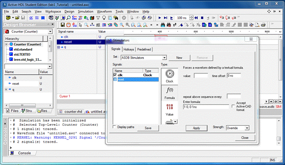The height and width of the screenshot is (165, 285).
Task: Select std.standard in the hierarchy tree
Action: pyautogui.click(x=23, y=49)
